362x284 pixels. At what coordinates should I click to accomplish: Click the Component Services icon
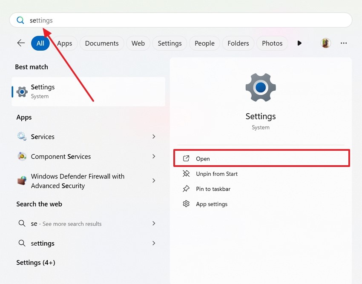point(22,157)
